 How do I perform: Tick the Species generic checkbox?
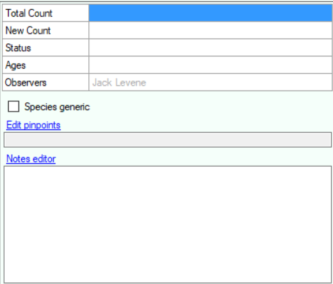tap(13, 106)
